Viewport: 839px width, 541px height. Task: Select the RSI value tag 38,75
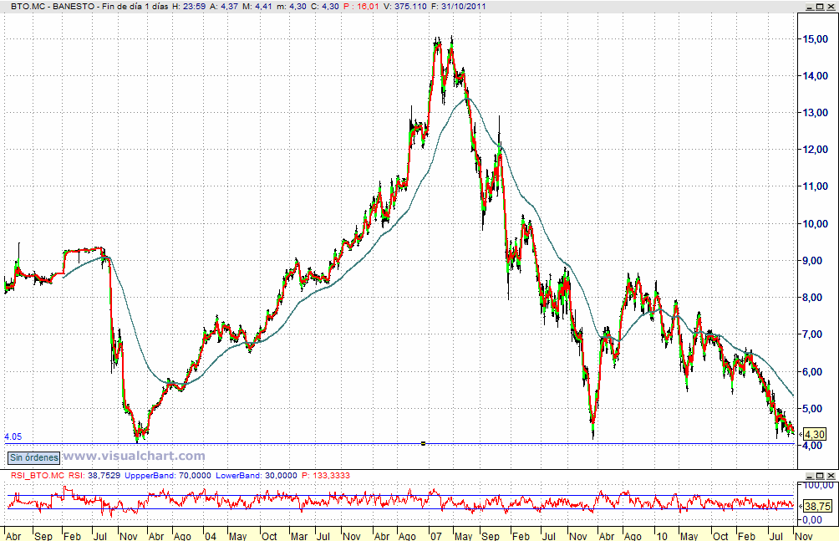(817, 506)
